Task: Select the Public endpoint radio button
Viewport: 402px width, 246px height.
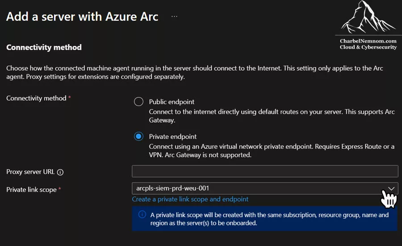Action: [138, 102]
